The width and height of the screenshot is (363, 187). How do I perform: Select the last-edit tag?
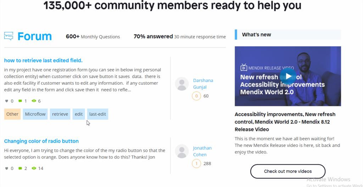tap(97, 114)
